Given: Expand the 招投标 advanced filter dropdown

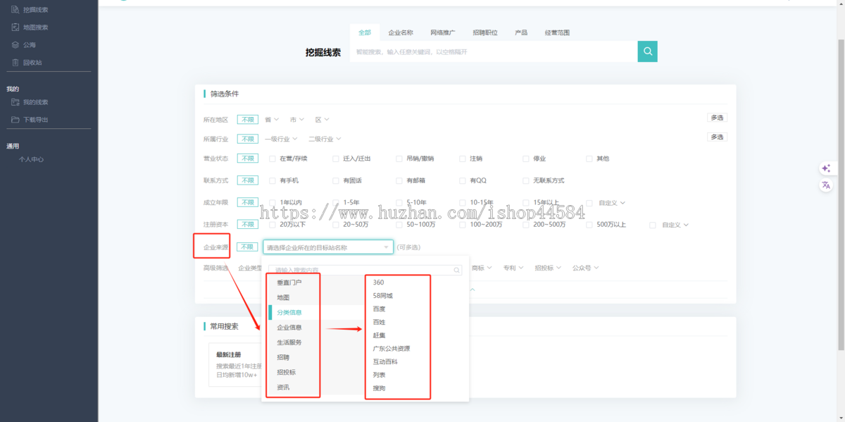Looking at the screenshot, I should [x=548, y=268].
